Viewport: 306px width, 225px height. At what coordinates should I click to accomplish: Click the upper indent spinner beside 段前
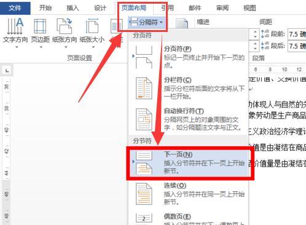tap(255, 34)
